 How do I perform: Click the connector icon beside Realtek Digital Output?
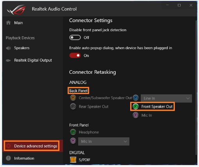(x=8, y=60)
